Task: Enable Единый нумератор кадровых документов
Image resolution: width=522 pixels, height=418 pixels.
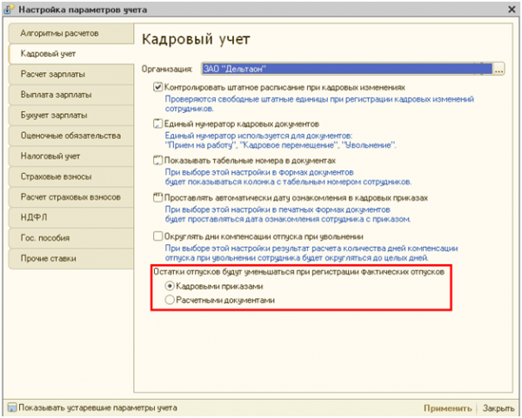Action: click(x=157, y=124)
